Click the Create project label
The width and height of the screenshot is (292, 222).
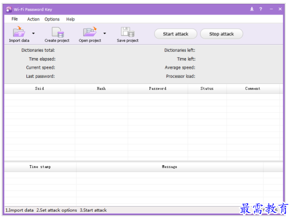pyautogui.click(x=57, y=41)
